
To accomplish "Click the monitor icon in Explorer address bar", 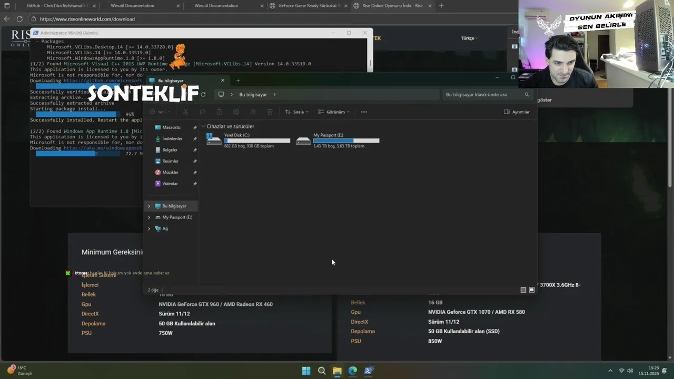I will [221, 95].
